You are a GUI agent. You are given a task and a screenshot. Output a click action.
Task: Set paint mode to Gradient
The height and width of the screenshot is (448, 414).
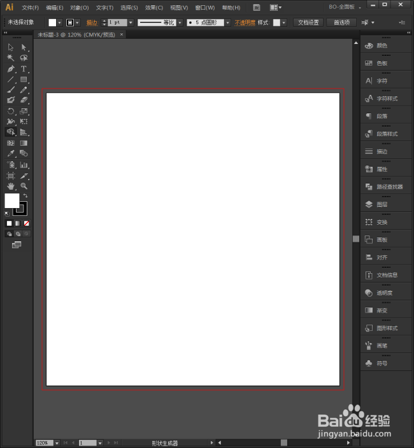[x=18, y=223]
